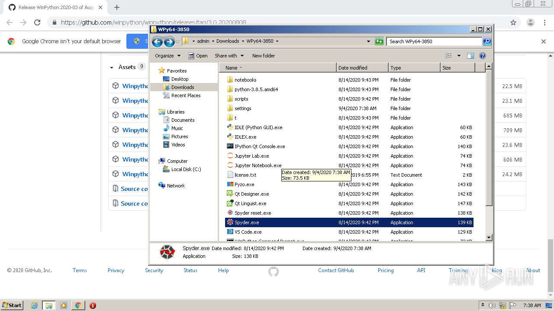
Task: Click the search magnifier icon in Explorer
Action: 487,41
